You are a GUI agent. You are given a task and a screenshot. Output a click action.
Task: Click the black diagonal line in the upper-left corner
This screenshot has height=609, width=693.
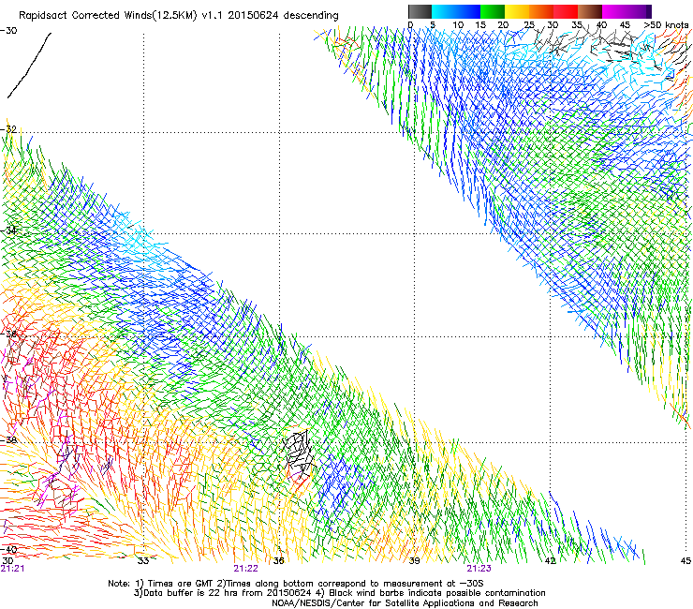click(29, 65)
